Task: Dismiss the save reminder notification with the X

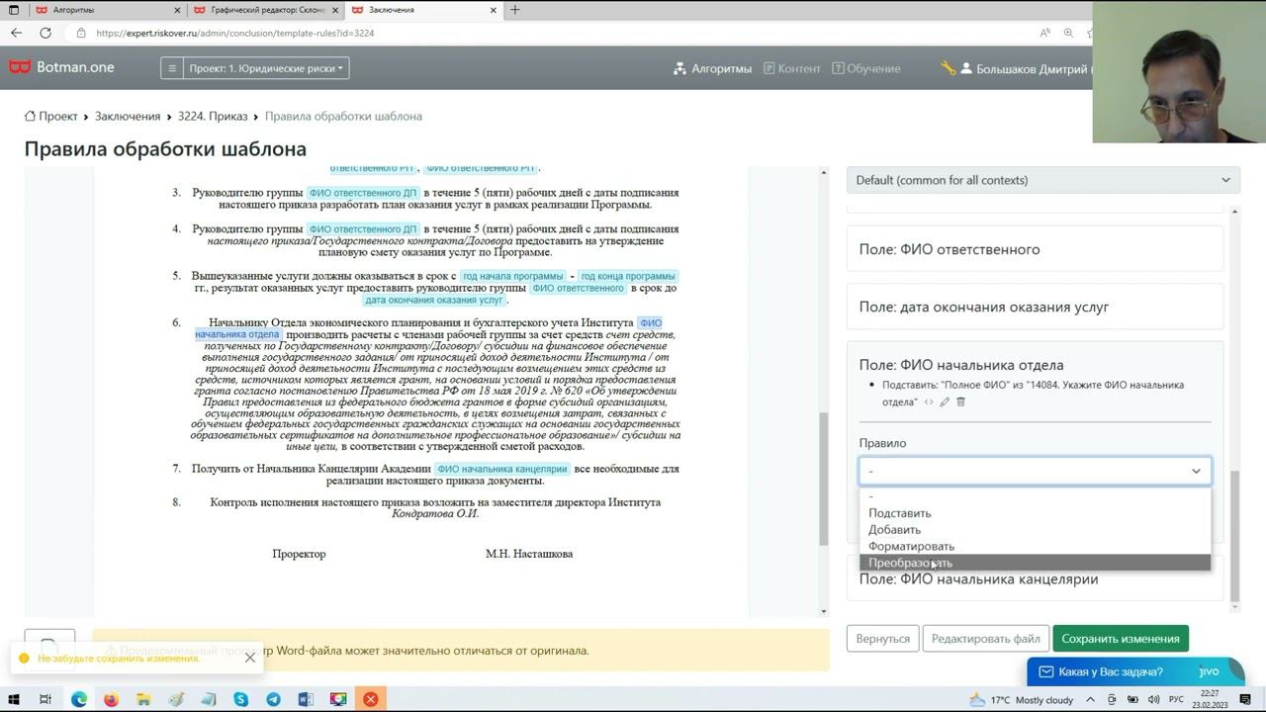Action: [250, 658]
